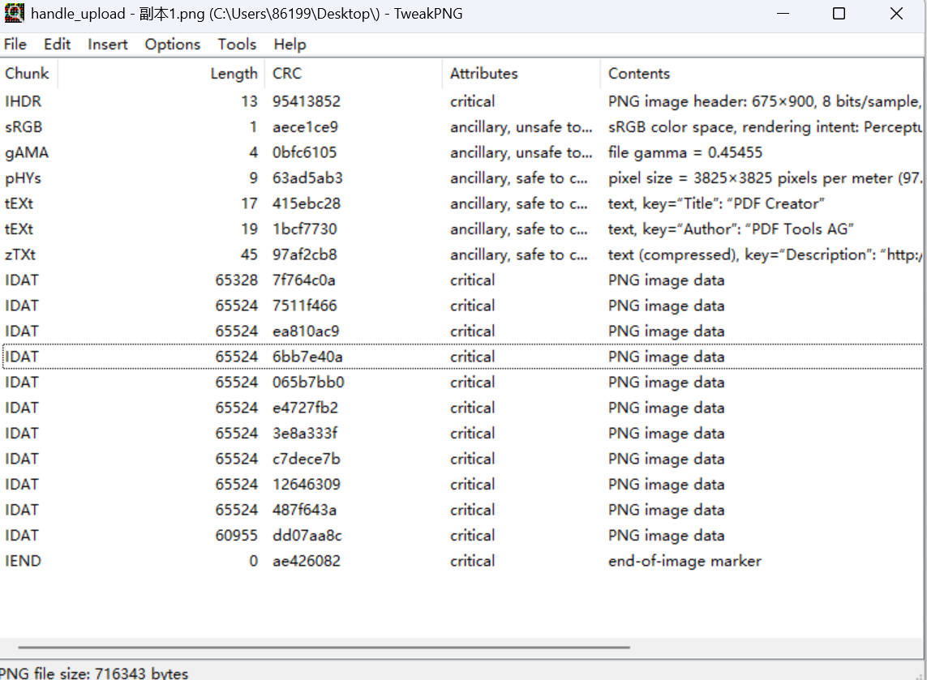This screenshot has height=680, width=927.
Task: Click the Contents column header
Action: coord(639,74)
